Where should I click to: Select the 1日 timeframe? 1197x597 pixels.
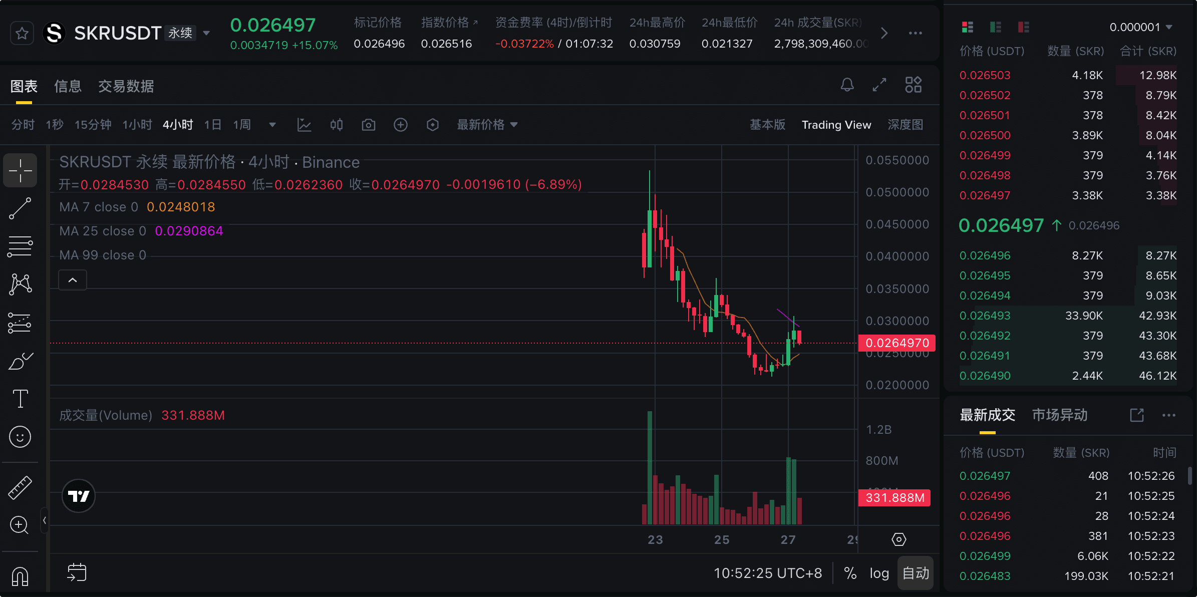[x=213, y=125]
